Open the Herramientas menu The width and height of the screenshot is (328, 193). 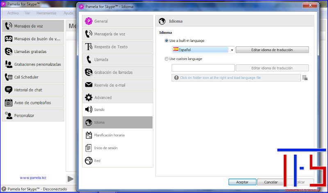(46, 13)
